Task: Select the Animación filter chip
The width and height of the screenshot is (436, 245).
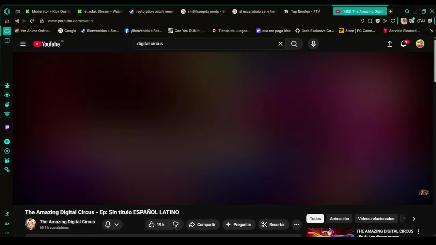Action: coord(339,219)
